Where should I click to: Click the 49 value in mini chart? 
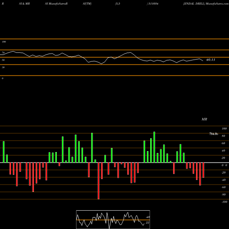click(x=147, y=217)
